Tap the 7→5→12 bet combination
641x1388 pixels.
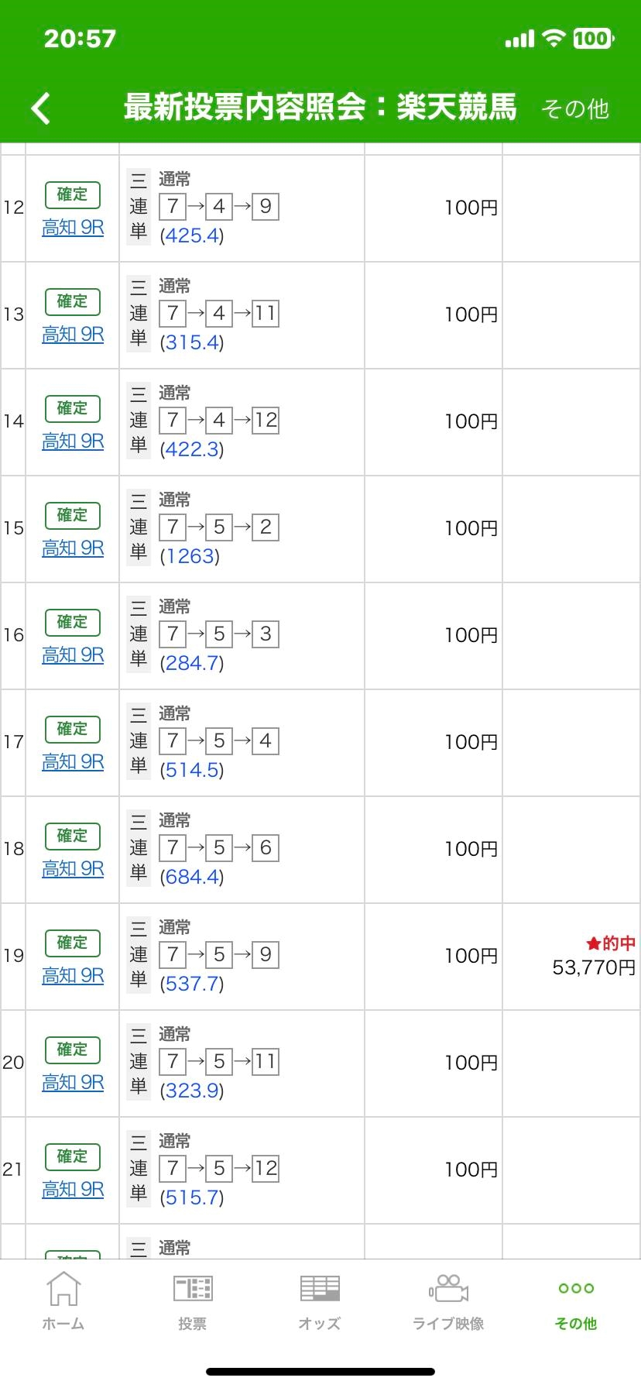tap(219, 1168)
